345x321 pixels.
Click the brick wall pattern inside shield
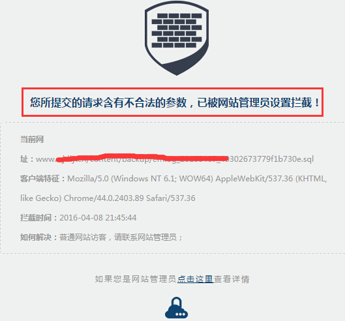coord(177,31)
